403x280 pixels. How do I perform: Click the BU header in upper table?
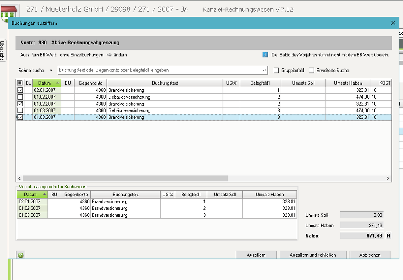coord(68,83)
